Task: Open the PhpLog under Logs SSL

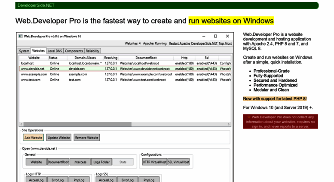Action: point(149,180)
